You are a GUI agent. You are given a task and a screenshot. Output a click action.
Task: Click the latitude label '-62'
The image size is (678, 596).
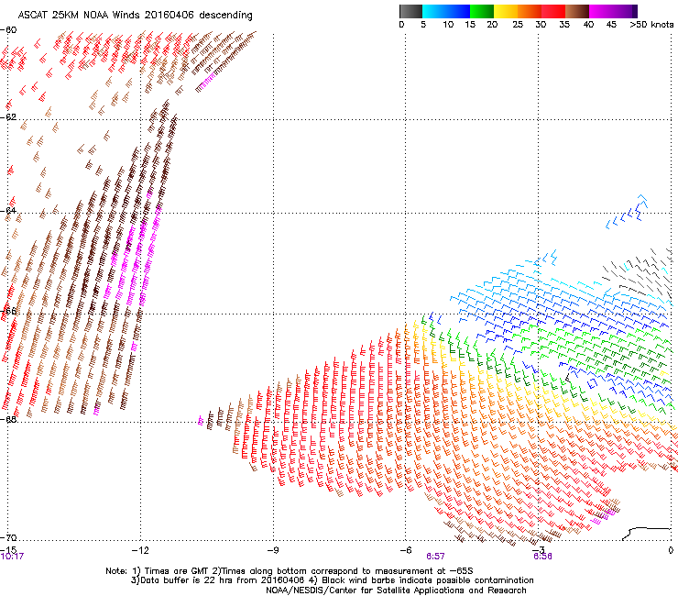(x=8, y=117)
